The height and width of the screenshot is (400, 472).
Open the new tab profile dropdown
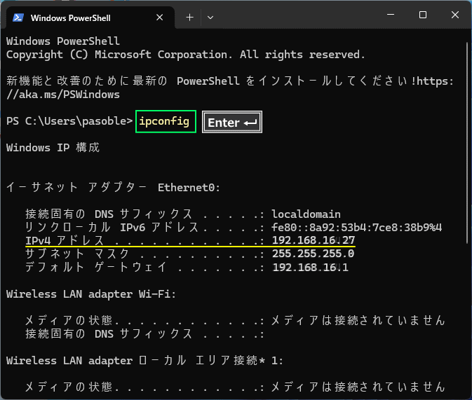click(x=210, y=18)
